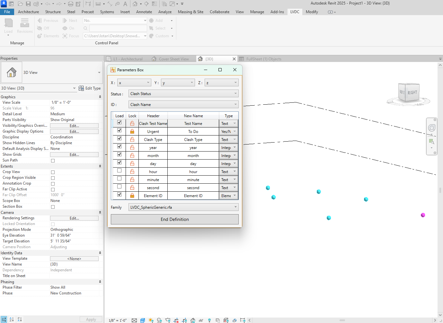Click the vertical scrollbar of the 3D view

pyautogui.click(x=440, y=190)
